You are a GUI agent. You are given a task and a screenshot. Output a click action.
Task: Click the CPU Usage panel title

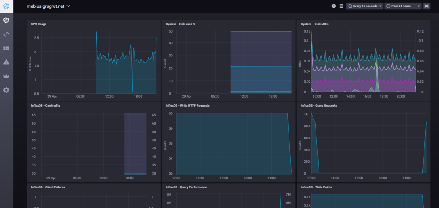click(x=39, y=24)
